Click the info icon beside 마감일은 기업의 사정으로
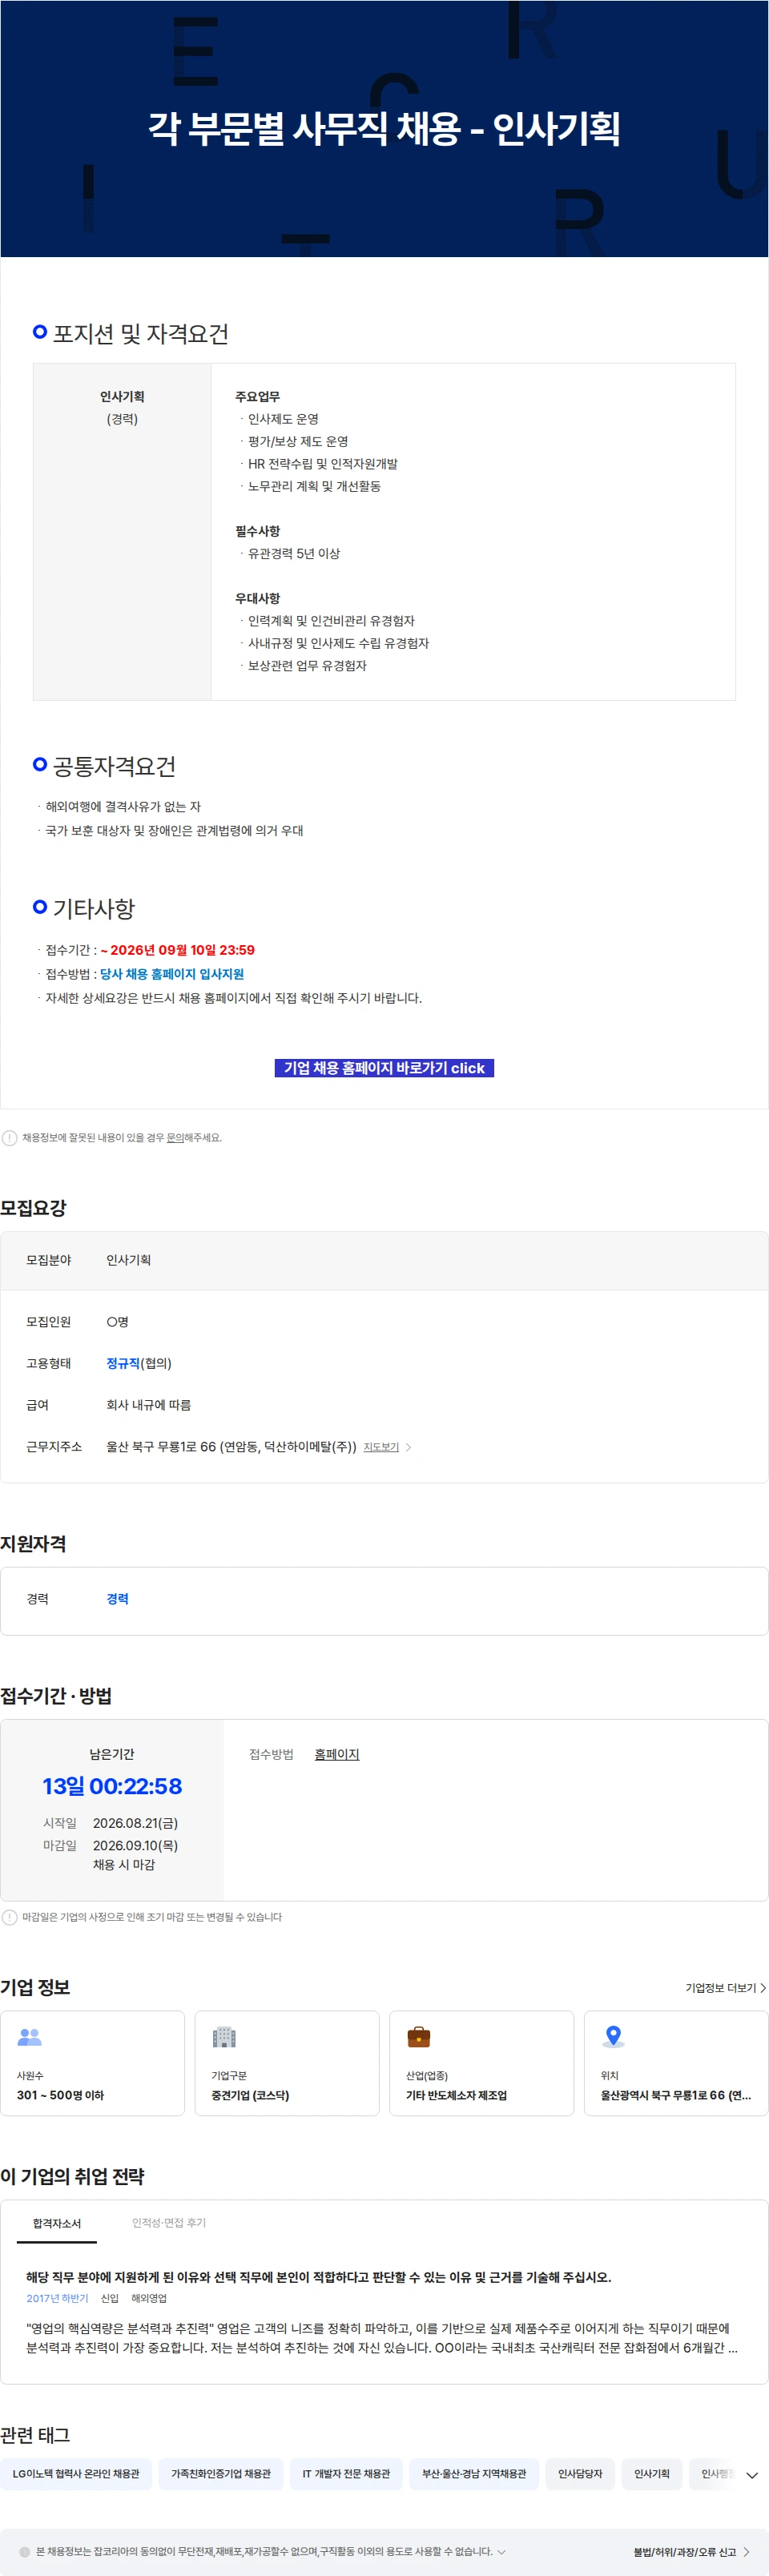 click(x=10, y=1917)
